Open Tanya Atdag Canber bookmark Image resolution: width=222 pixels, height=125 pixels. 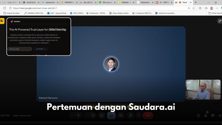point(119,13)
